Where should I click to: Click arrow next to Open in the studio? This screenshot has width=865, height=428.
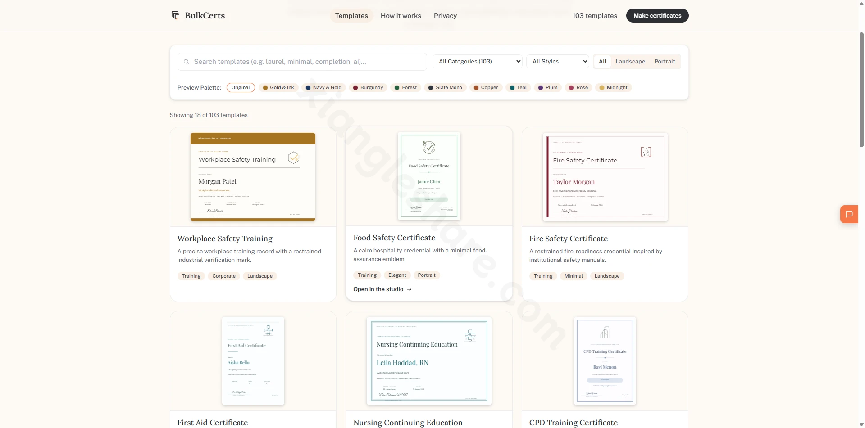[409, 289]
